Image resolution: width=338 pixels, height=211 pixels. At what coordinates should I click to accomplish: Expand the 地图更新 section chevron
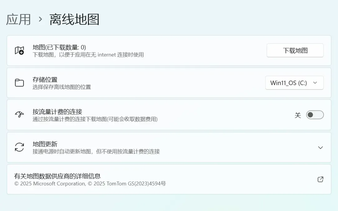(320, 148)
